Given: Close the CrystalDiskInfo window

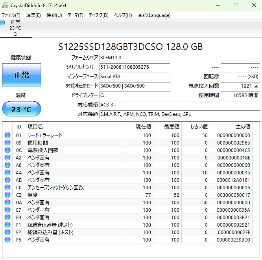Looking at the screenshot, I should click(x=254, y=5).
